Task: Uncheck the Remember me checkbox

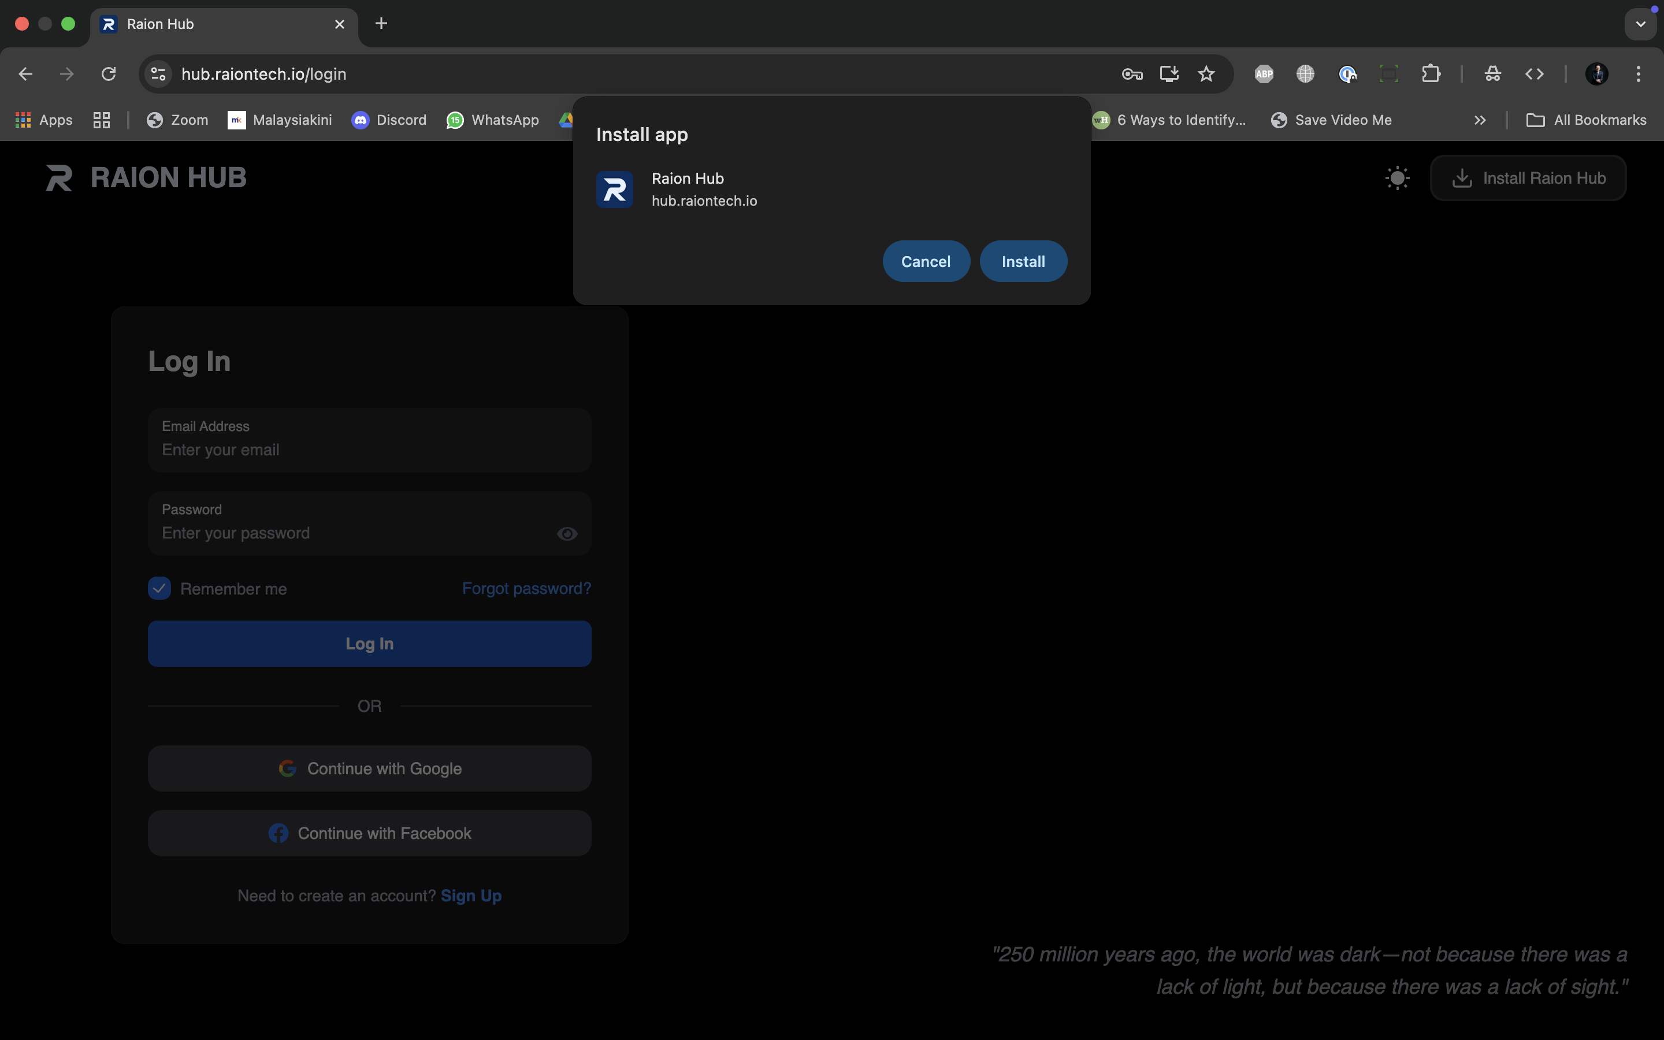Action: coord(159,588)
